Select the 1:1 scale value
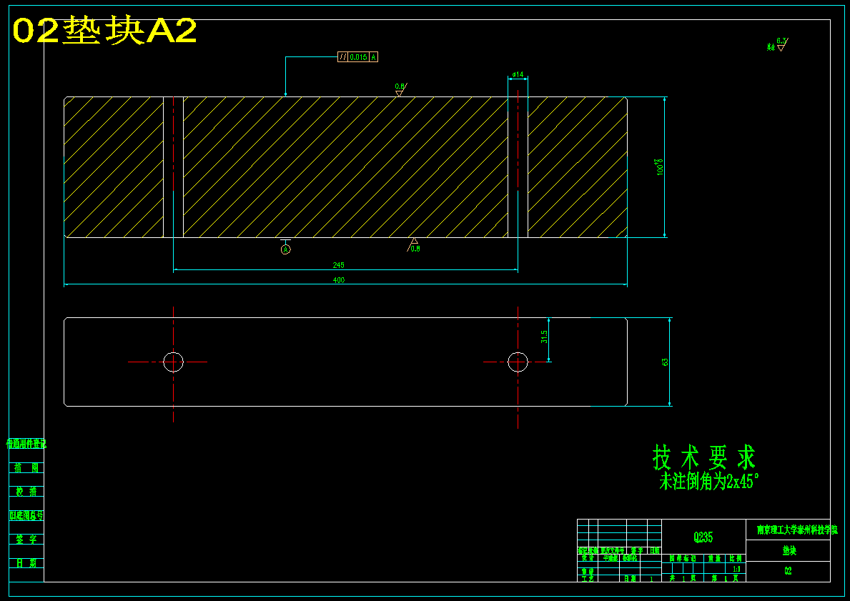The width and height of the screenshot is (850, 601). (x=737, y=569)
